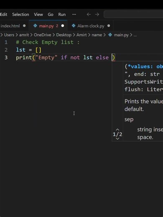Click the '*values' parameter in signature help

click(x=140, y=66)
